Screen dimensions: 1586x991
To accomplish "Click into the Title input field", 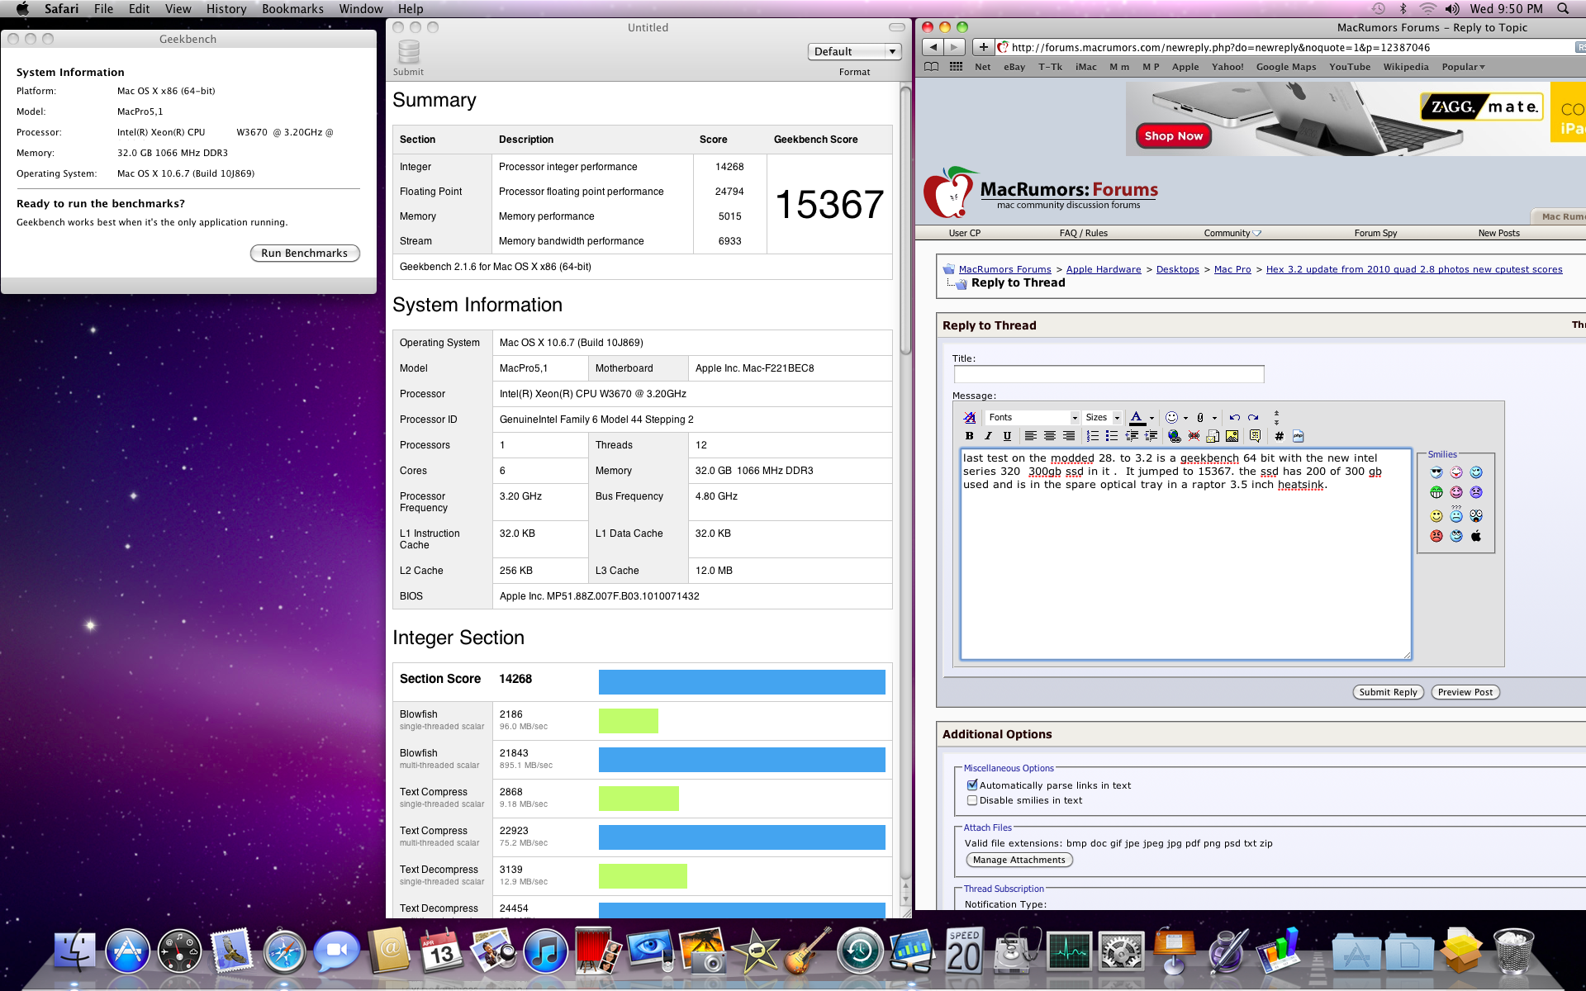I will (1109, 374).
